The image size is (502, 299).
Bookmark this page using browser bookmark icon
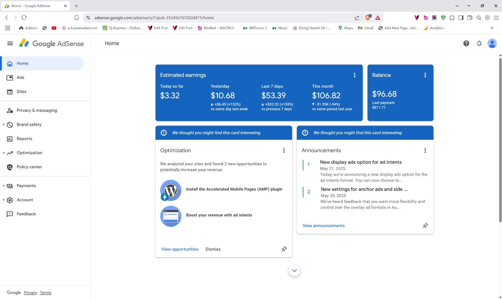tap(77, 18)
